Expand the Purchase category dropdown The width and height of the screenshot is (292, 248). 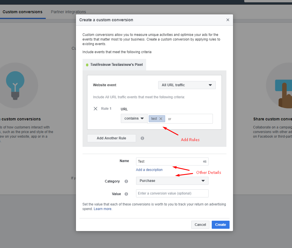coord(172,181)
